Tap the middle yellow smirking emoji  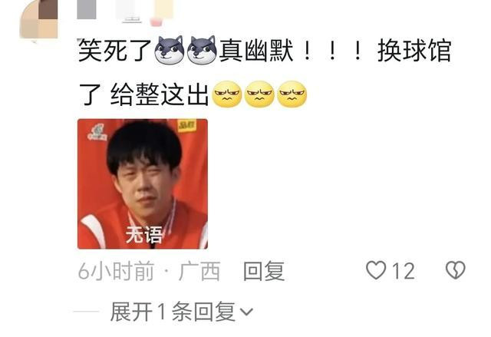pyautogui.click(x=259, y=94)
